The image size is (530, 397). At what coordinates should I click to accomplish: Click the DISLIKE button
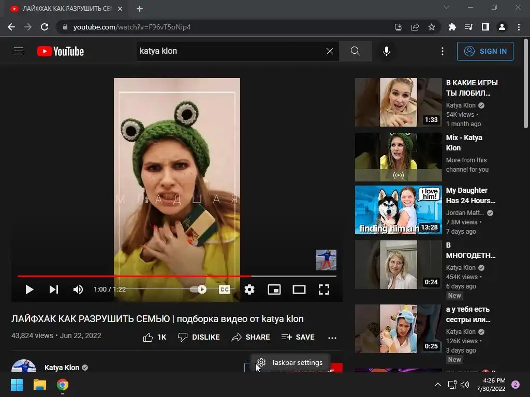coord(199,337)
